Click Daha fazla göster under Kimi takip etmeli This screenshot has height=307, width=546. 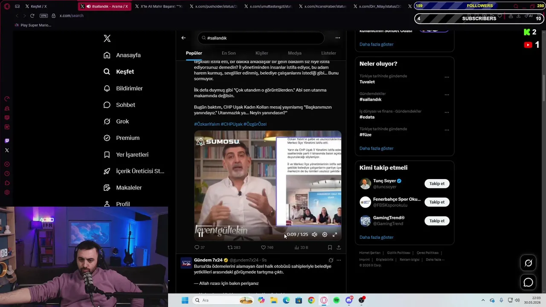point(376,237)
